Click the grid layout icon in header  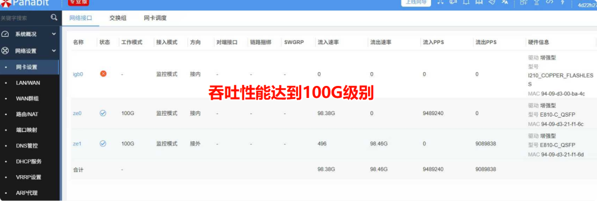[x=523, y=2]
